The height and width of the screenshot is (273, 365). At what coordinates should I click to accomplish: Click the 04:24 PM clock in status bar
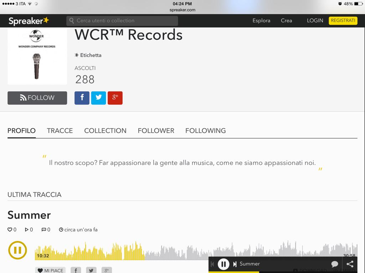pyautogui.click(x=182, y=4)
